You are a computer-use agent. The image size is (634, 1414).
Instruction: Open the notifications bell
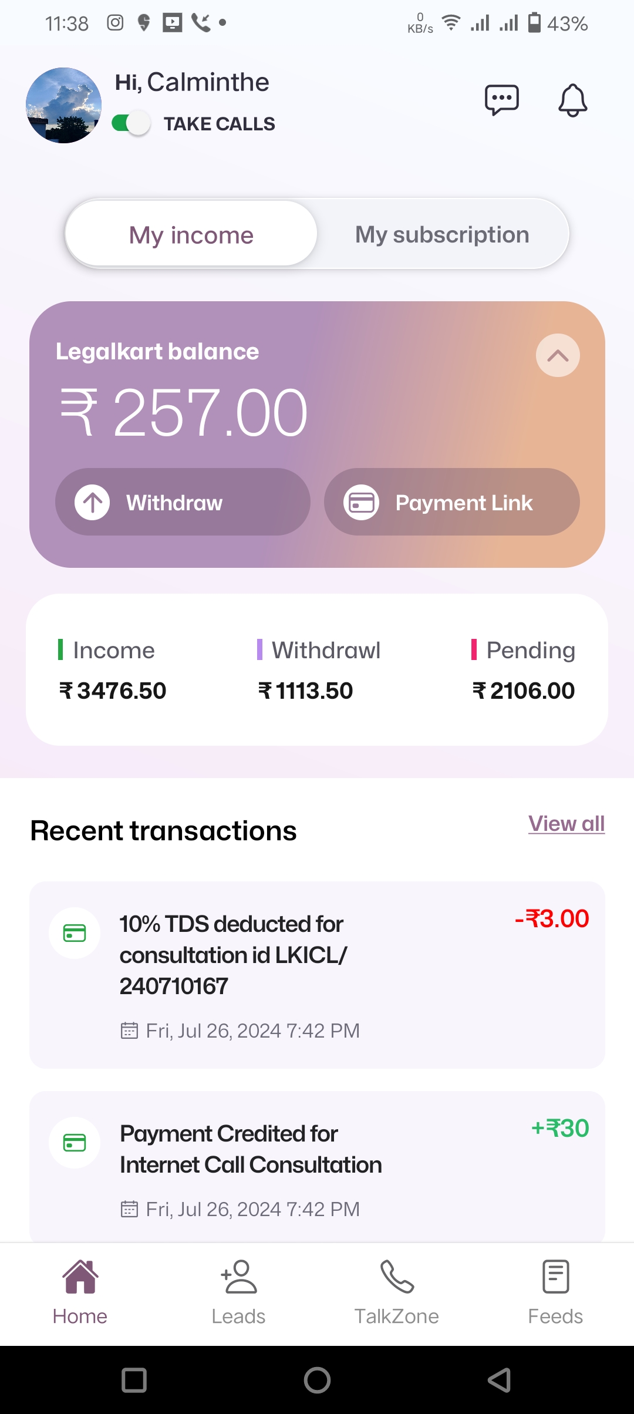point(572,100)
